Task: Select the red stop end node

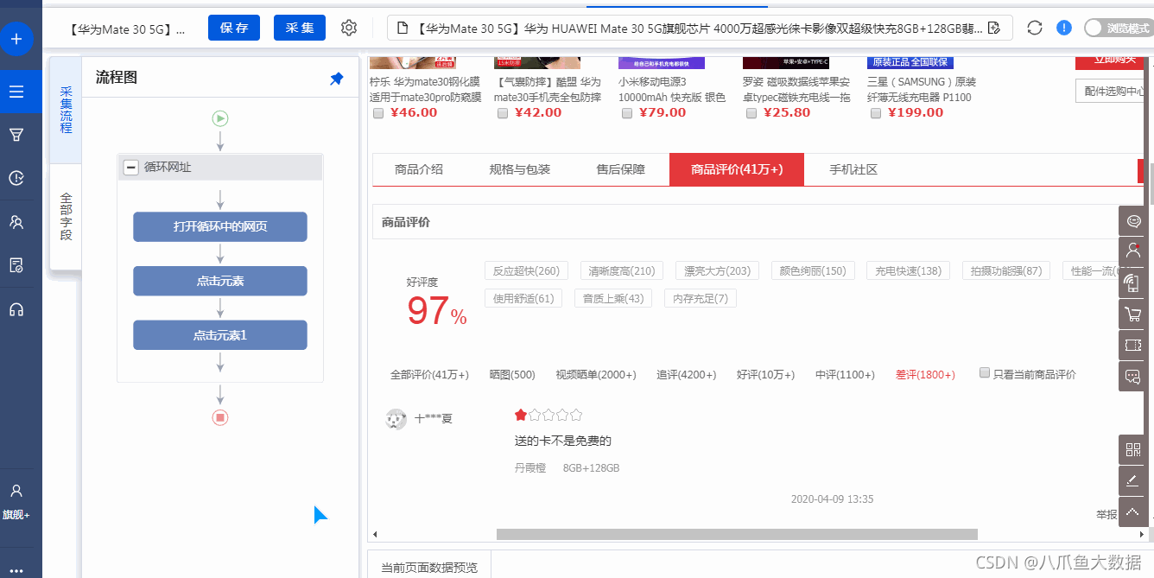Action: point(220,418)
